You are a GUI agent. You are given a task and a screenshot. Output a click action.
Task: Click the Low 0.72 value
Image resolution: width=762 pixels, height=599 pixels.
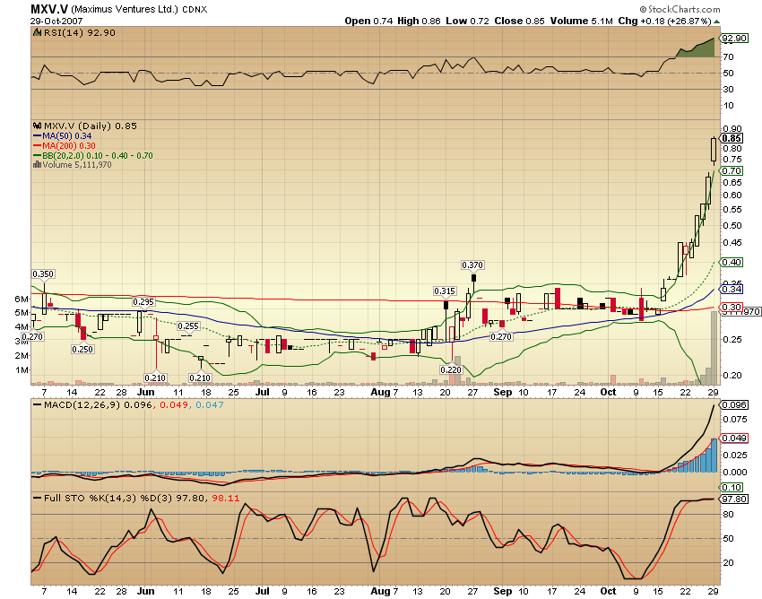pos(467,21)
